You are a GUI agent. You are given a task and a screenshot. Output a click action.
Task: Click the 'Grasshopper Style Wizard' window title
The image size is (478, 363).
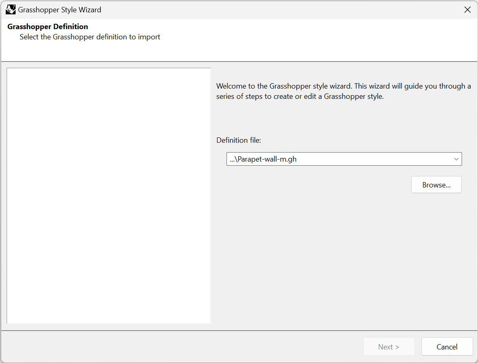coord(59,10)
